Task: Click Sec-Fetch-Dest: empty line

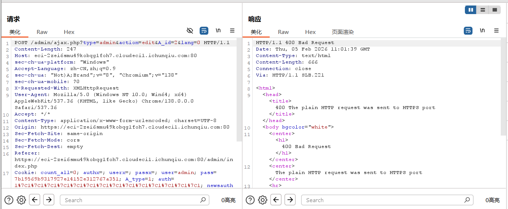Action: pyautogui.click(x=49, y=147)
